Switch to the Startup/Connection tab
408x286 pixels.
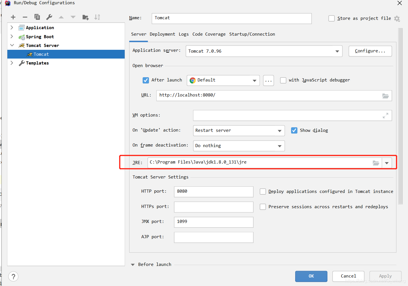coord(252,34)
